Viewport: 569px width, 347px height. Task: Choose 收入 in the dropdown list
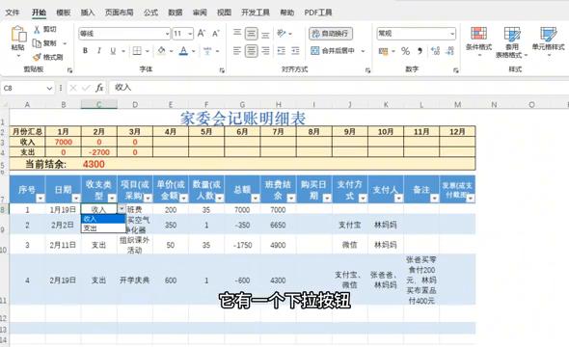point(103,219)
